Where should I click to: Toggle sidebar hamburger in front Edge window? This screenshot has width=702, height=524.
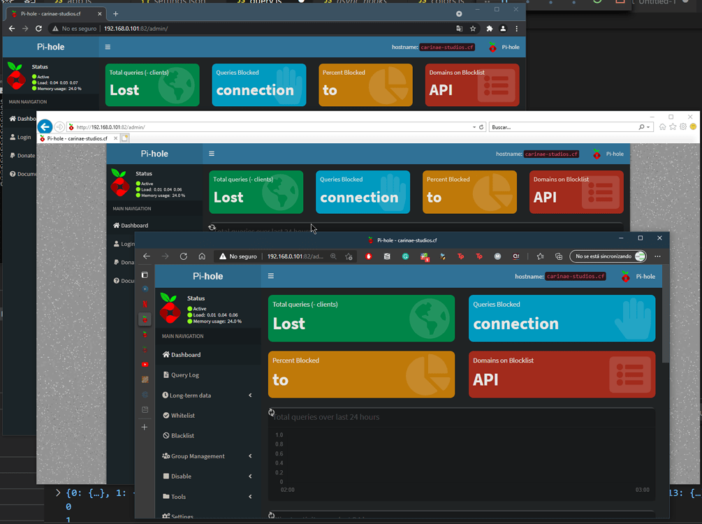[271, 276]
